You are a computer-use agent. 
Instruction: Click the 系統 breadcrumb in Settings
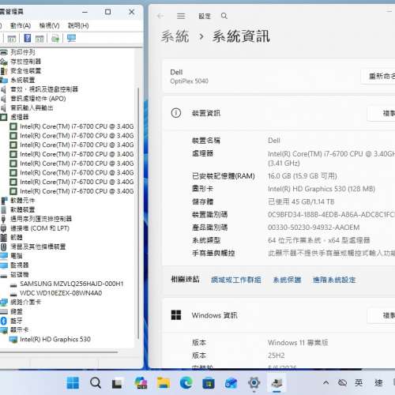click(x=175, y=36)
